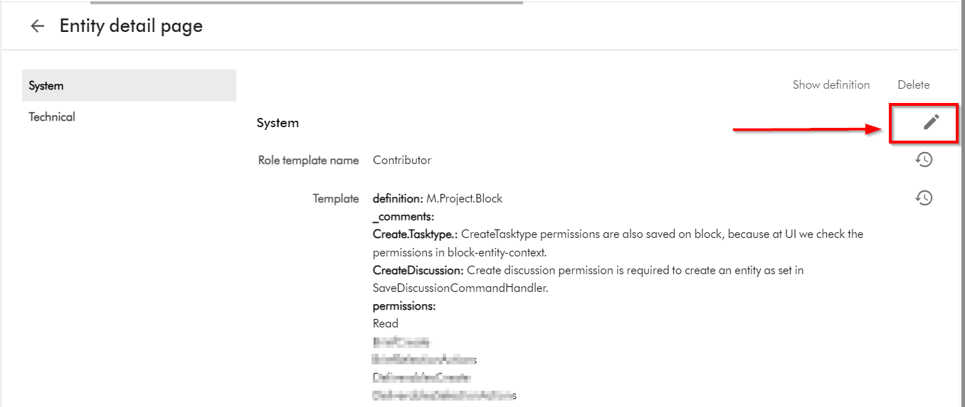Open history for the Template field
Viewport: 965px width, 407px height.
click(x=924, y=198)
